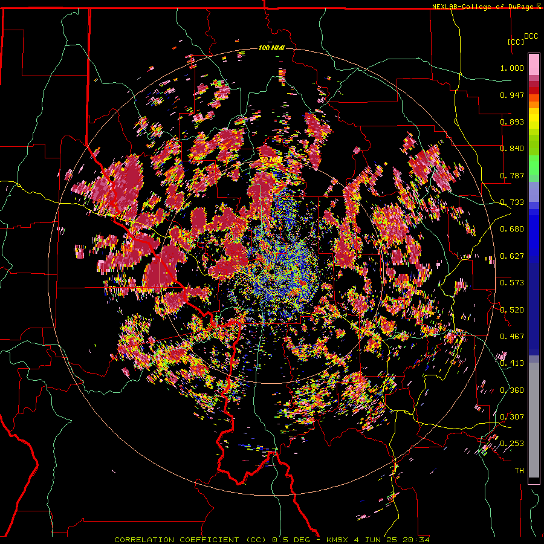The width and height of the screenshot is (544, 544).
Task: Click the 0.253 scale value
Action: coord(512,444)
